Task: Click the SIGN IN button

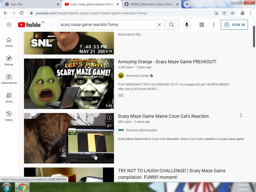Action: coord(234,25)
